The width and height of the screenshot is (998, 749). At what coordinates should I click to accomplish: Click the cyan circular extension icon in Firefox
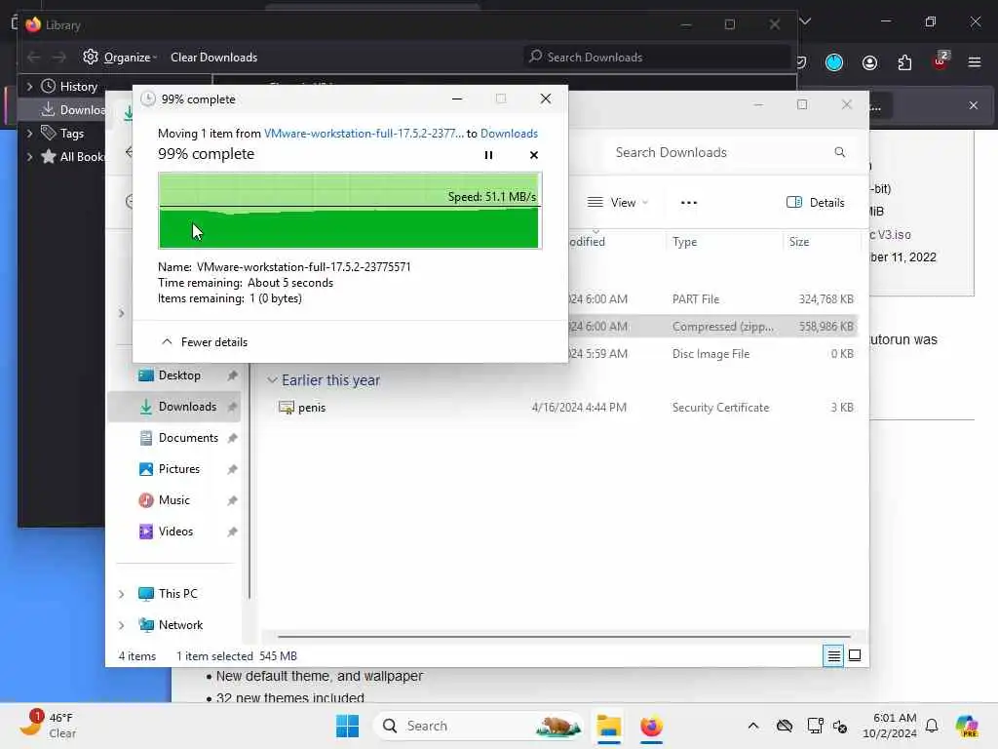[834, 62]
